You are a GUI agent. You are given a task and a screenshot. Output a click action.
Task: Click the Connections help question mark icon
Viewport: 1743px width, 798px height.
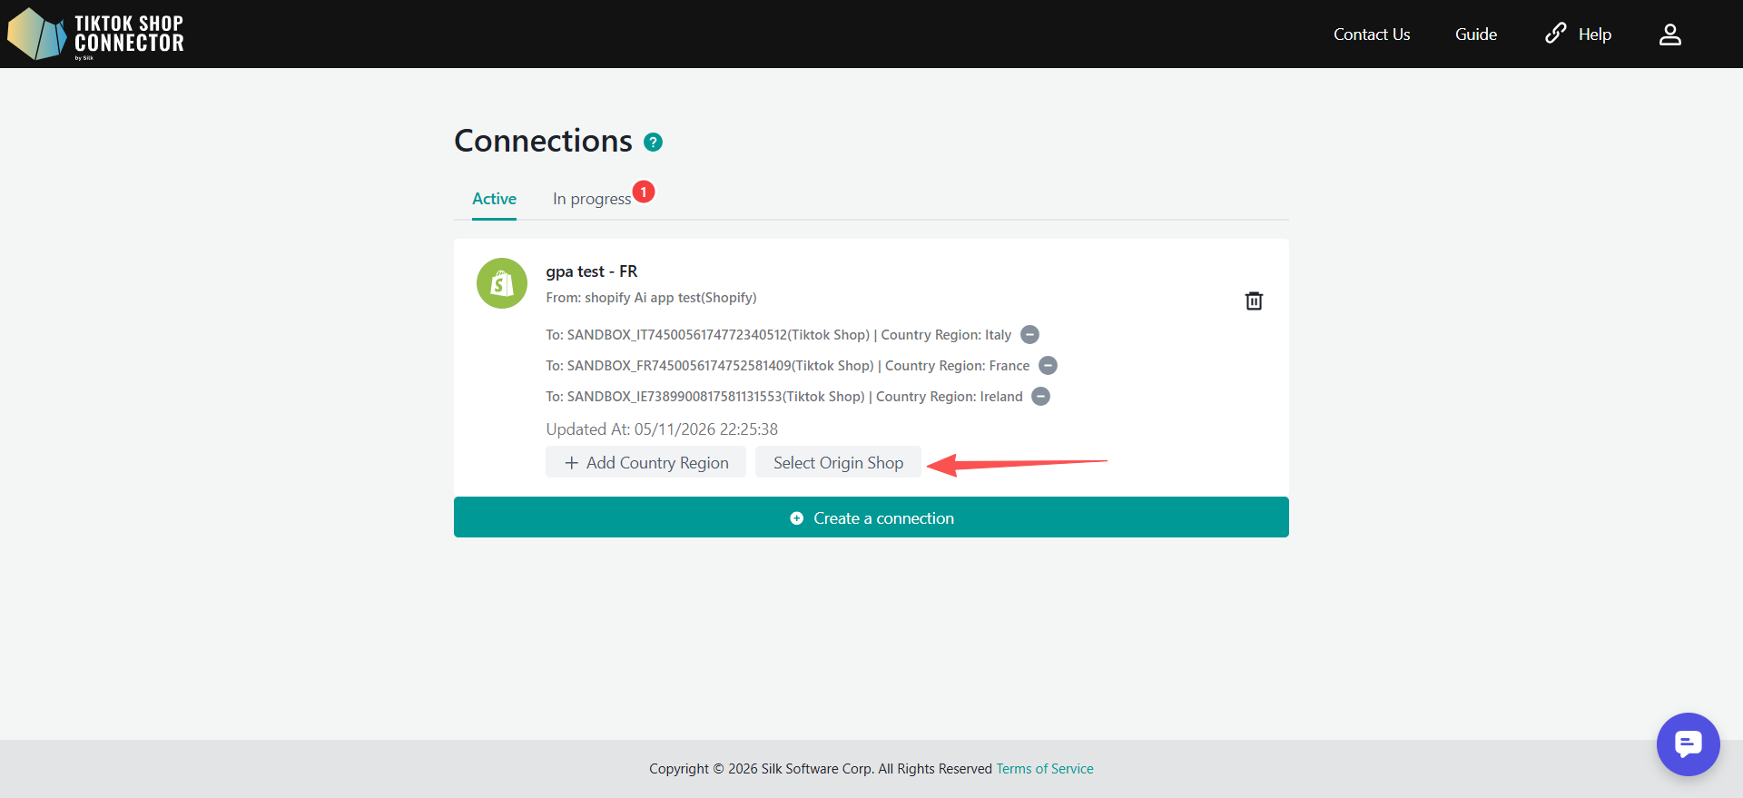(x=653, y=142)
